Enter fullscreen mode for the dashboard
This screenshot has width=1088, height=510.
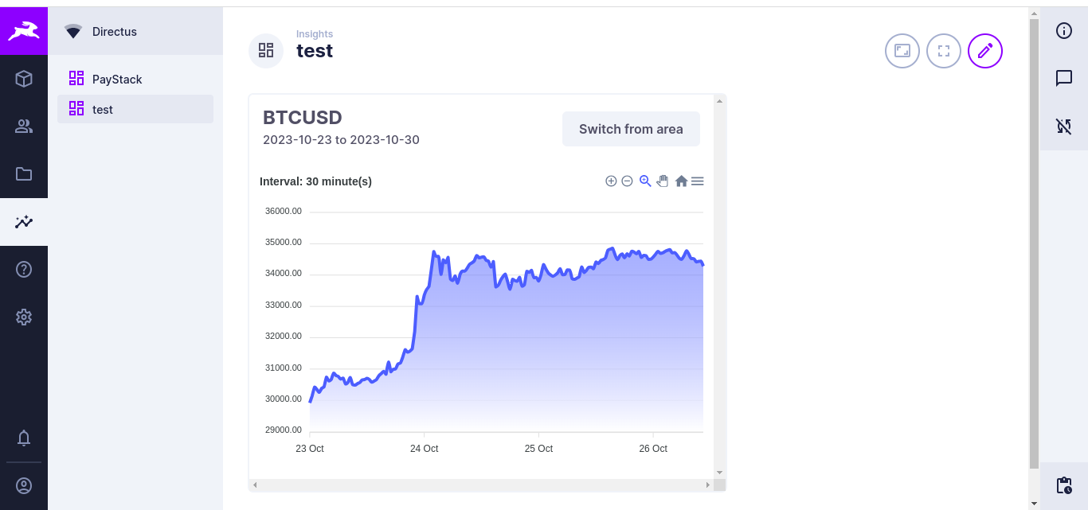tap(944, 51)
